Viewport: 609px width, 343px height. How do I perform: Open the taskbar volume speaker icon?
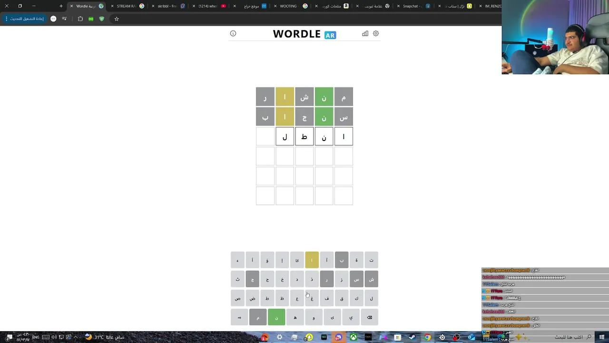pos(54,337)
